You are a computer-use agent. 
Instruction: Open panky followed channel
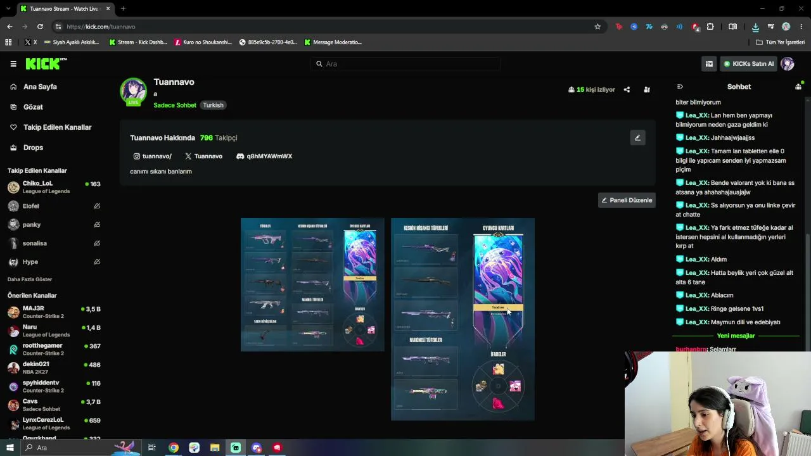[x=54, y=225]
